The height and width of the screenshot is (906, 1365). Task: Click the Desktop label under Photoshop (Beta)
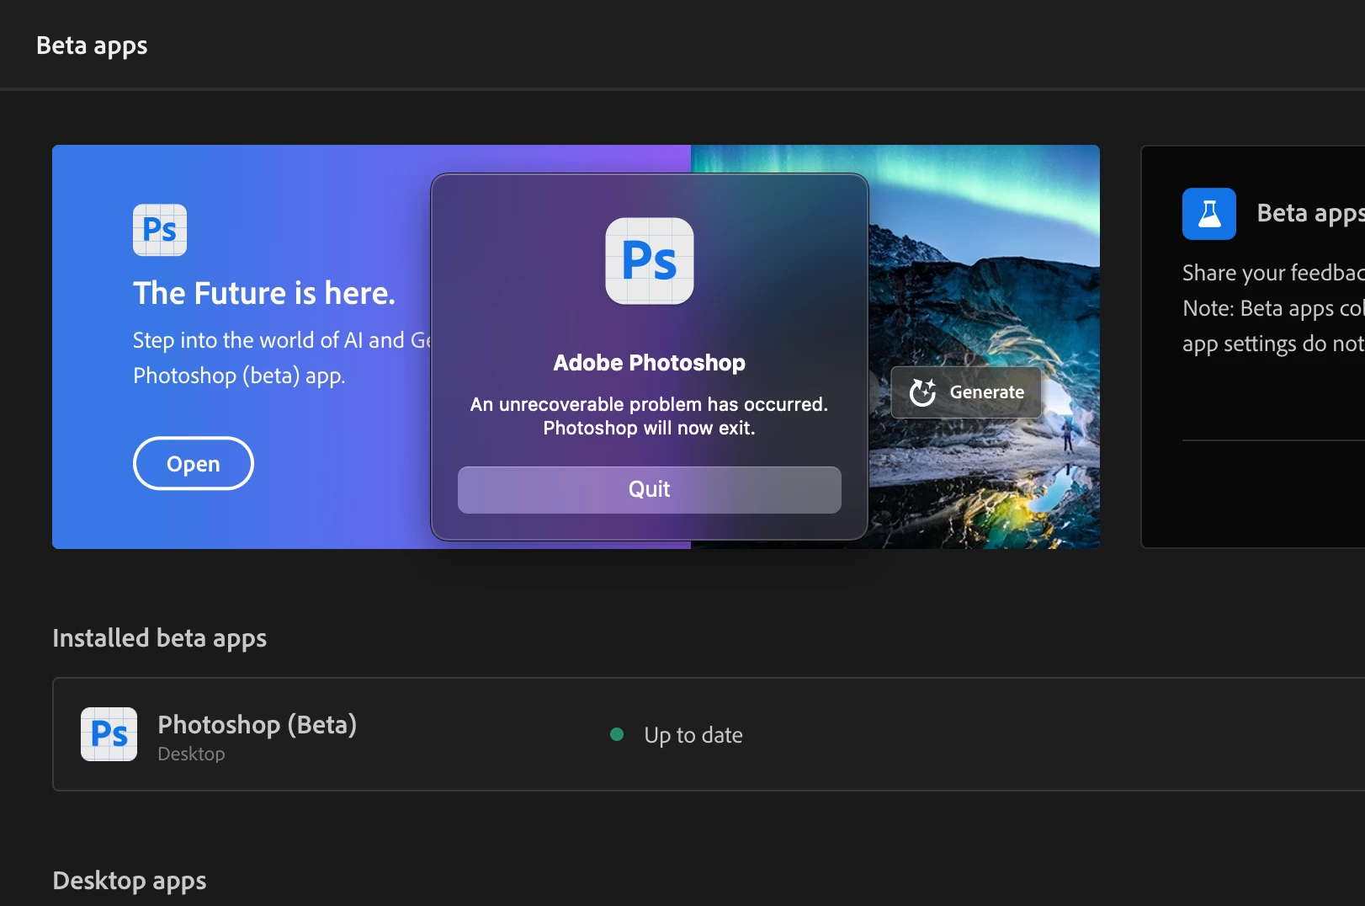[x=191, y=754]
